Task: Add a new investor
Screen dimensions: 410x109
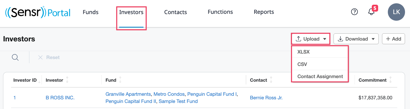Action: point(393,39)
